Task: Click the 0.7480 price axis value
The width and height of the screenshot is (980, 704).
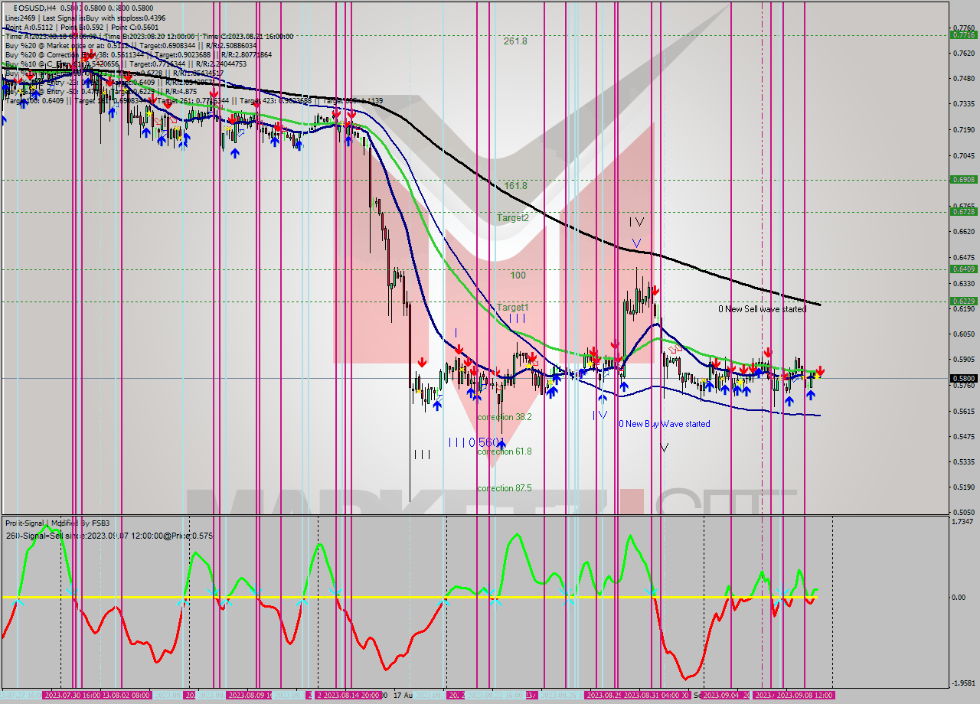Action: (x=963, y=78)
